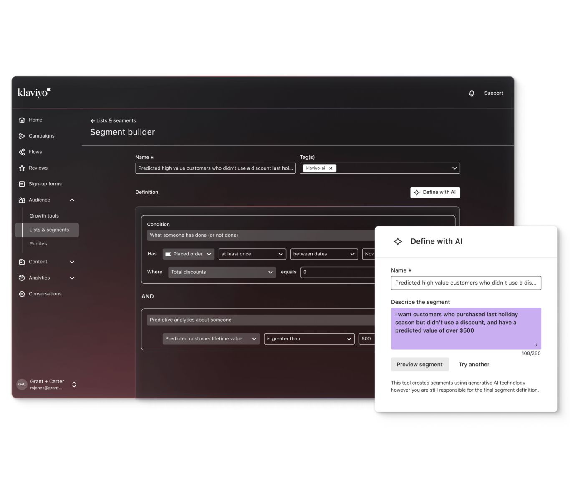
Task: Select the Campaigns sidebar icon
Action: click(x=22, y=135)
